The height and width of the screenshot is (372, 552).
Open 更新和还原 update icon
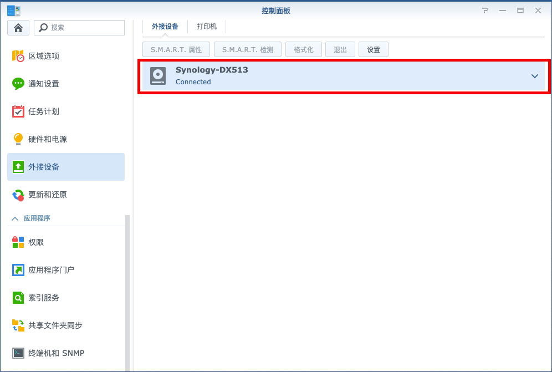coord(18,195)
